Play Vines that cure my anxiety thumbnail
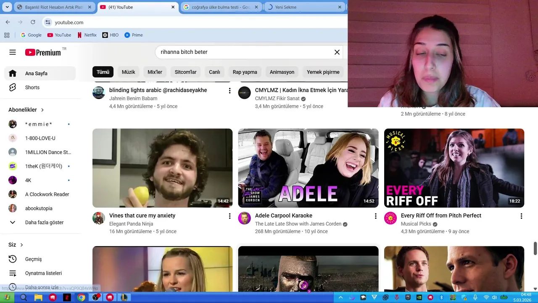Viewport: 538px width, 303px height. 162,168
